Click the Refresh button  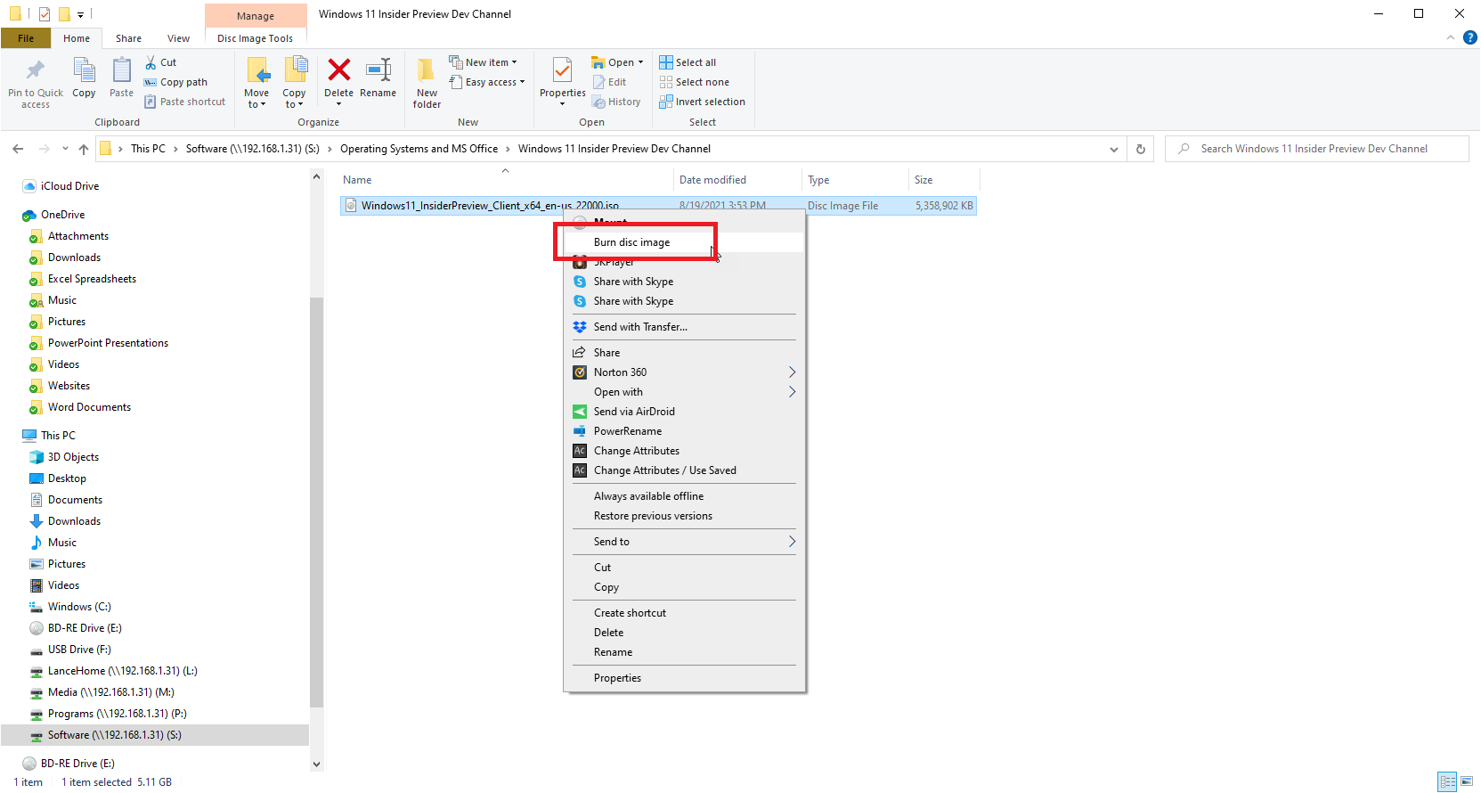(1140, 149)
